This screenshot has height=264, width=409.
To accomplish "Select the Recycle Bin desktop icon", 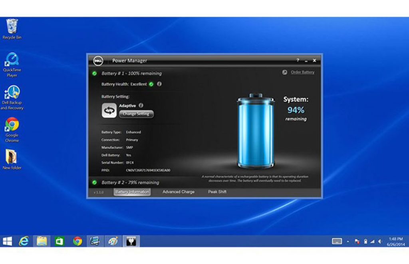I will [12, 29].
